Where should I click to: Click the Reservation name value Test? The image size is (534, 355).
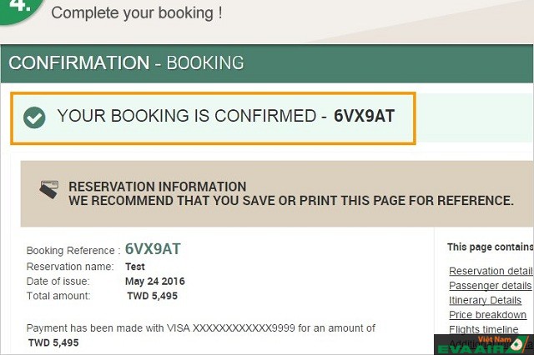[135, 266]
